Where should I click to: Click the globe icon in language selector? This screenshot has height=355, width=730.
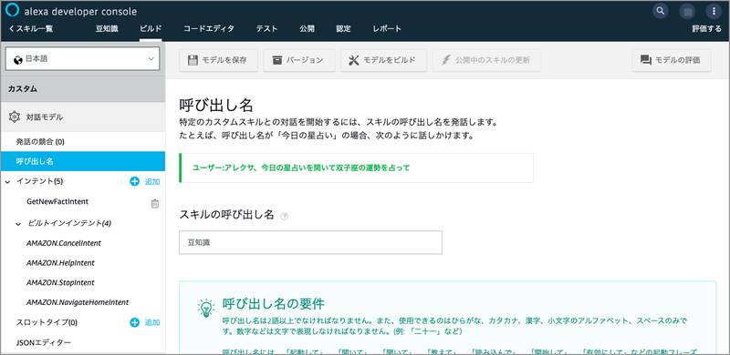click(18, 59)
